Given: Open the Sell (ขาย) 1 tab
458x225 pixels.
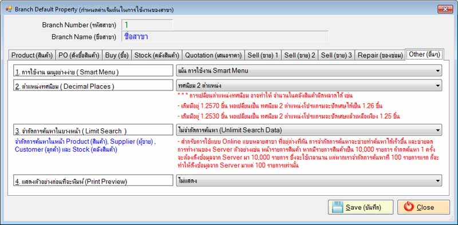Looking at the screenshot, I should [263, 55].
